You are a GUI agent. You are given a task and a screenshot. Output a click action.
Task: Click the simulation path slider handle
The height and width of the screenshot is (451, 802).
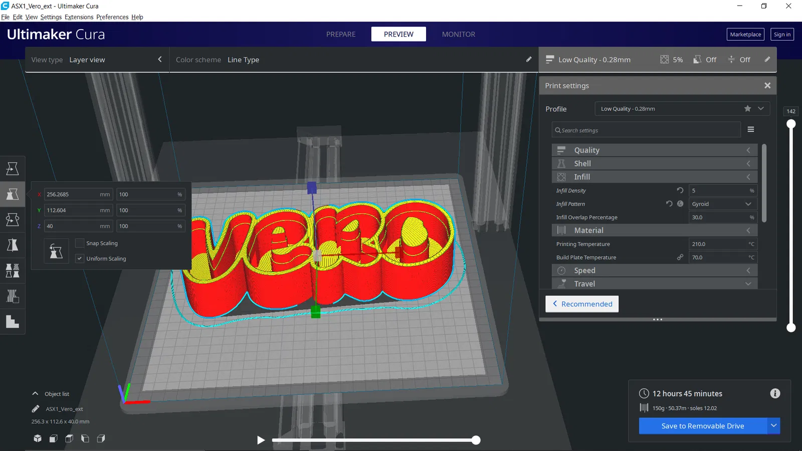point(476,440)
